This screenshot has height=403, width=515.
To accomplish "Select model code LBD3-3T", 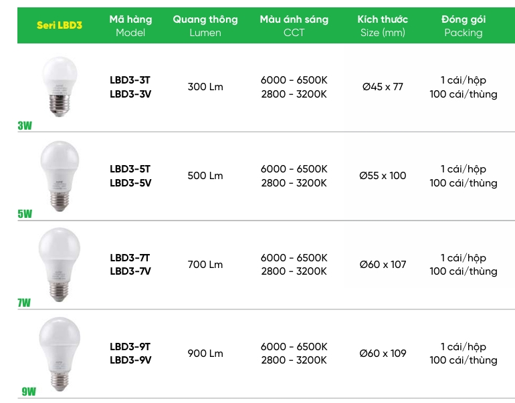I will point(130,80).
